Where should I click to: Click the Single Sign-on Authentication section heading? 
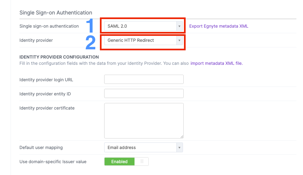[x=56, y=12]
